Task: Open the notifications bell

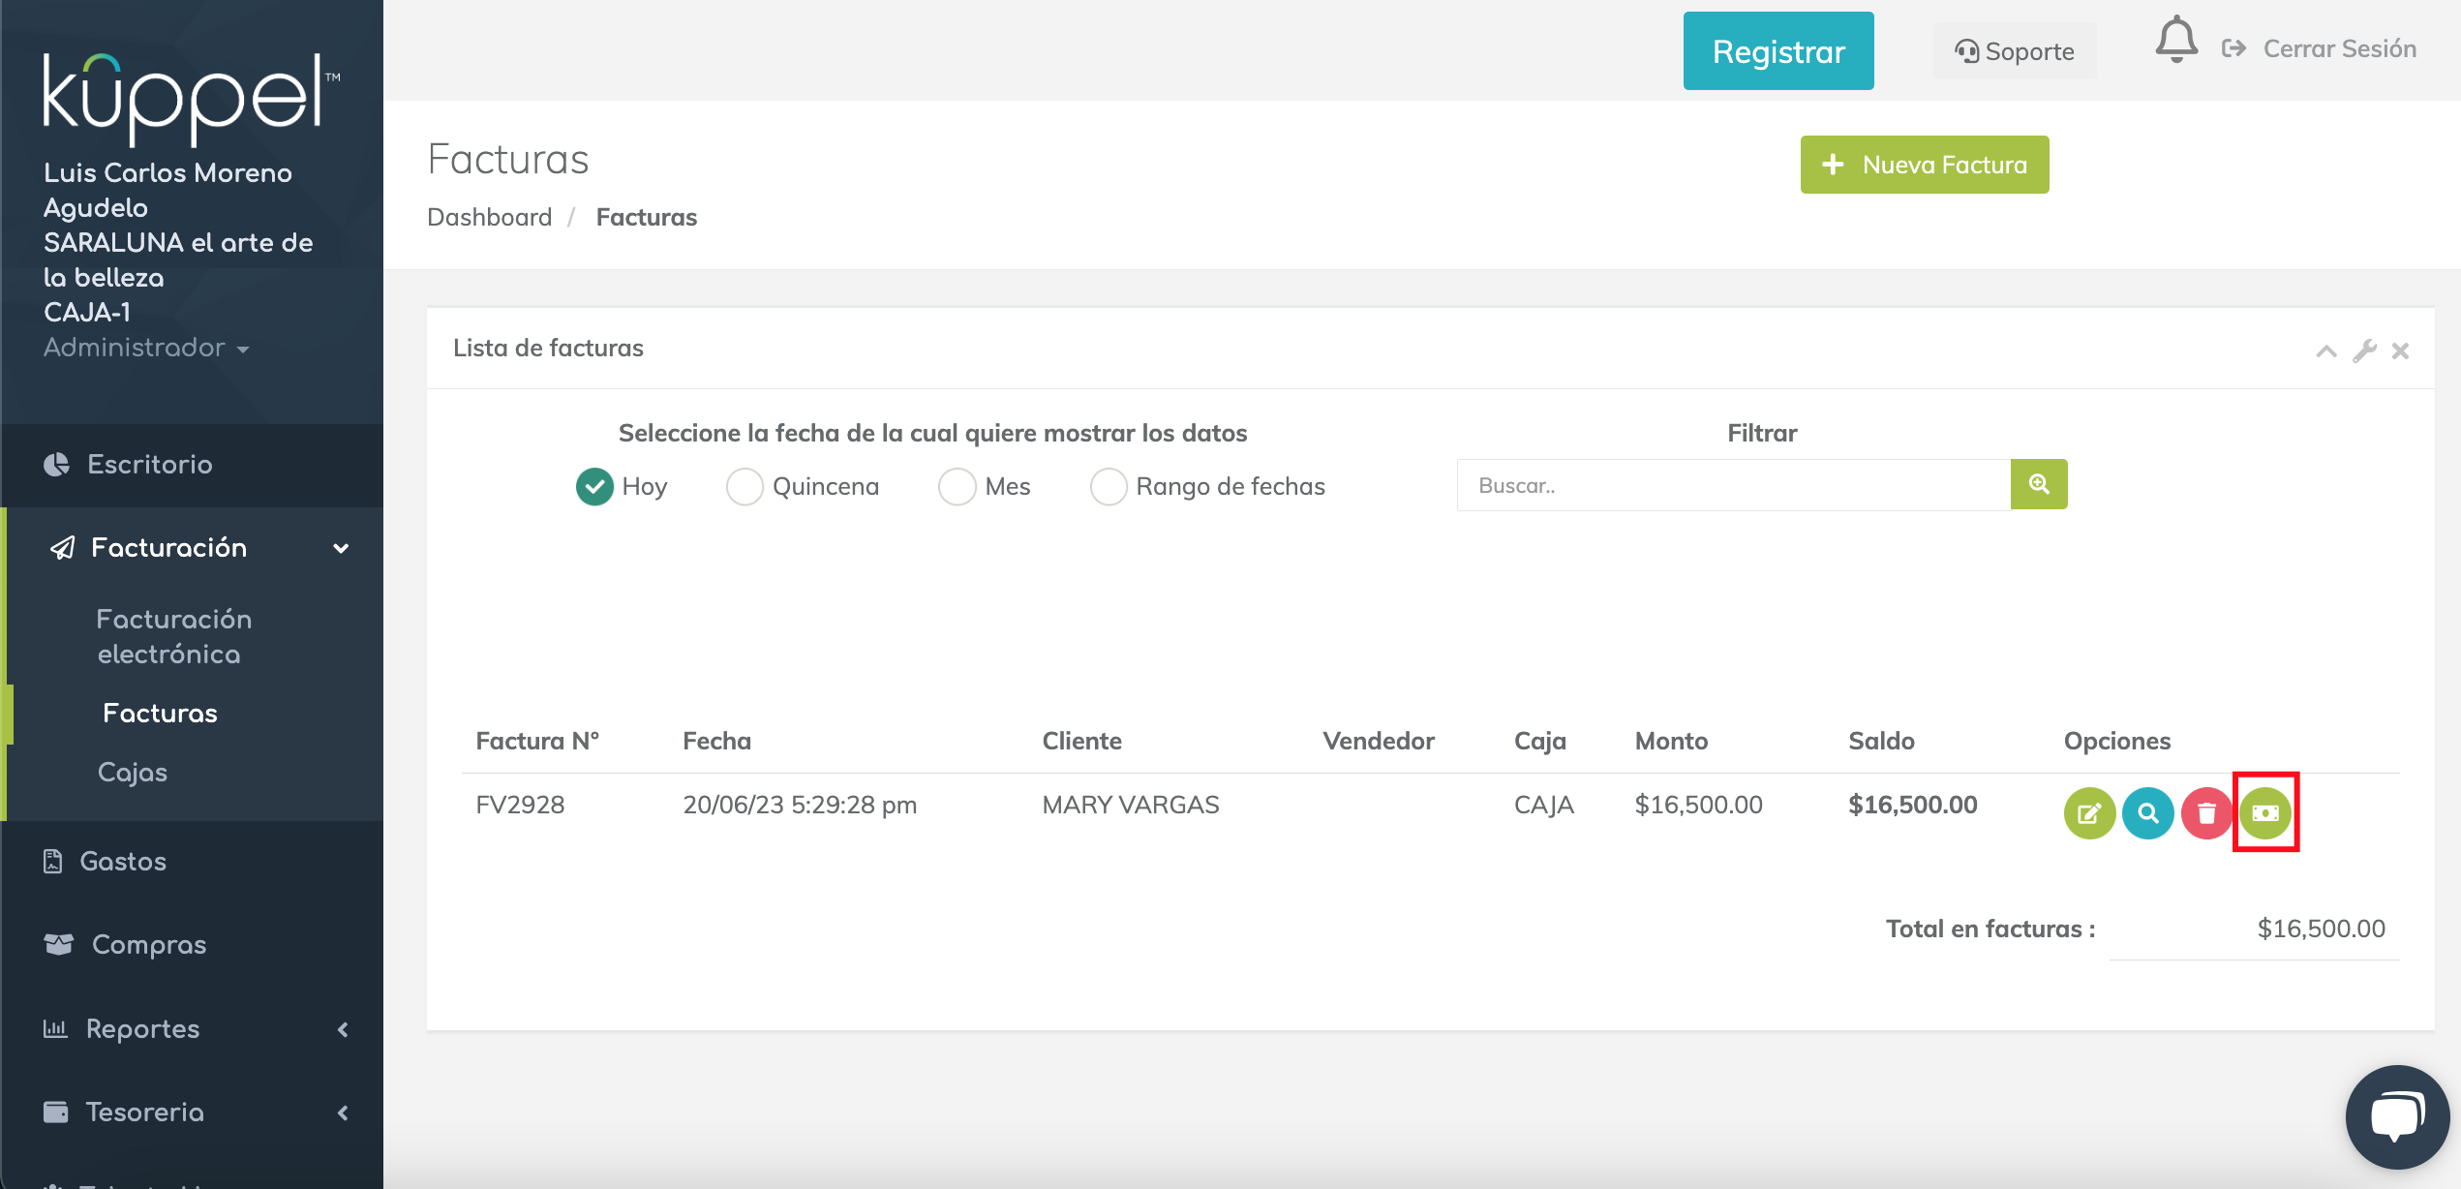Action: point(2175,41)
